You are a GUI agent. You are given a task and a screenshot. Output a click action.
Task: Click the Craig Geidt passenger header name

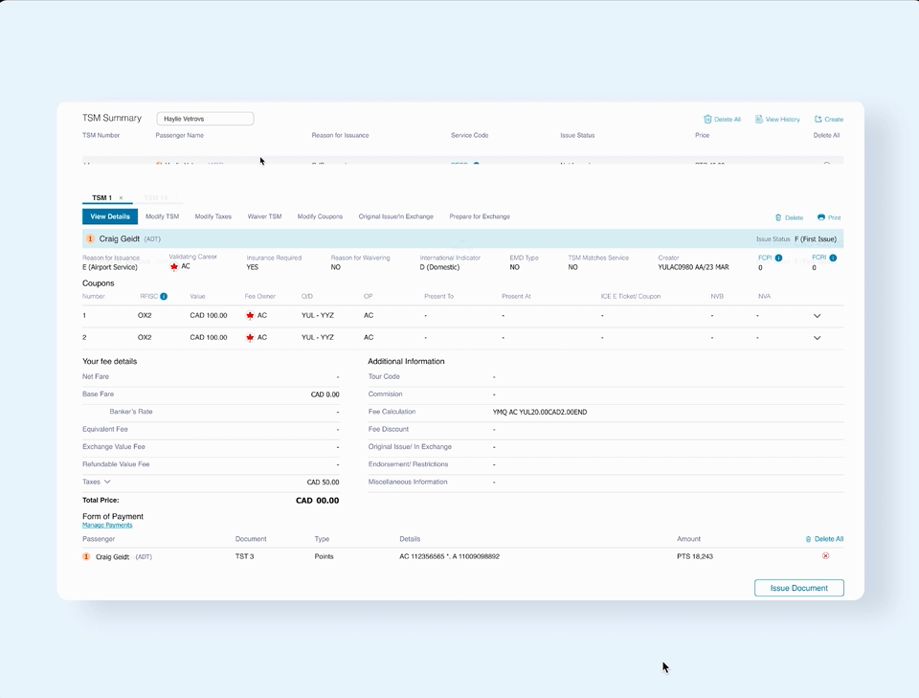pyautogui.click(x=119, y=239)
